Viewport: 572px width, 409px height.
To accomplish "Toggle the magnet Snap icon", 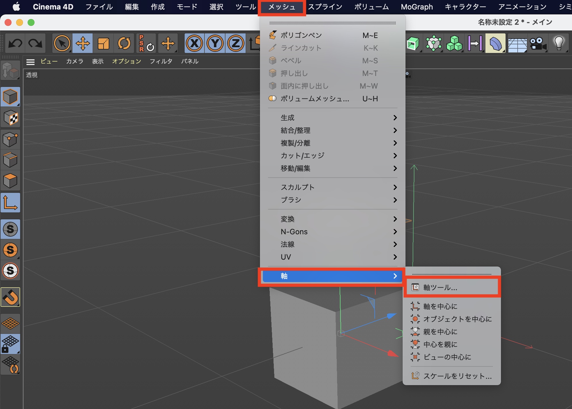I will 10,297.
